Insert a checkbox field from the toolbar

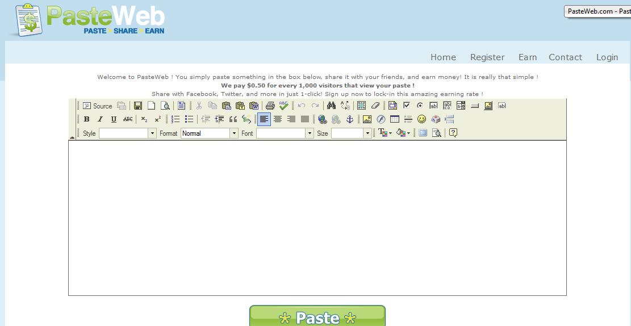pos(407,106)
